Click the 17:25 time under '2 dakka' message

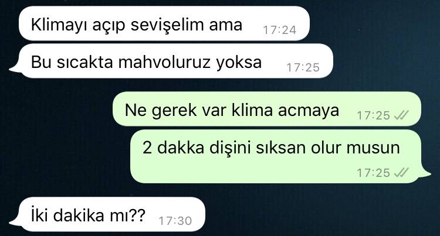(373, 173)
